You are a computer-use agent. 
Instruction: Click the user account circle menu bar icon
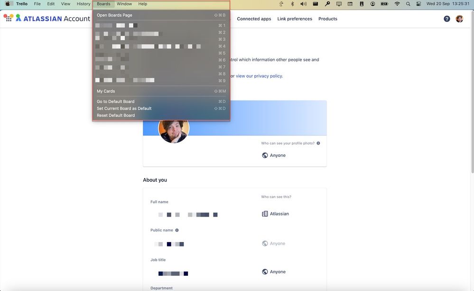[x=373, y=4]
